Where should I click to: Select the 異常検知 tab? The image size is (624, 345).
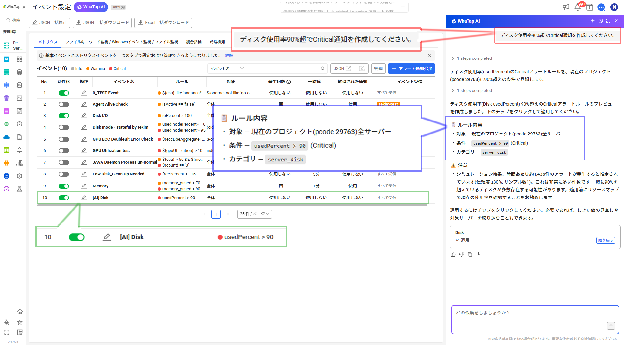click(x=217, y=42)
